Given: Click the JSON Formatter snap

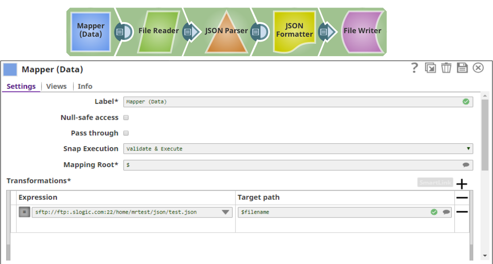Looking at the screenshot, I should tap(294, 31).
